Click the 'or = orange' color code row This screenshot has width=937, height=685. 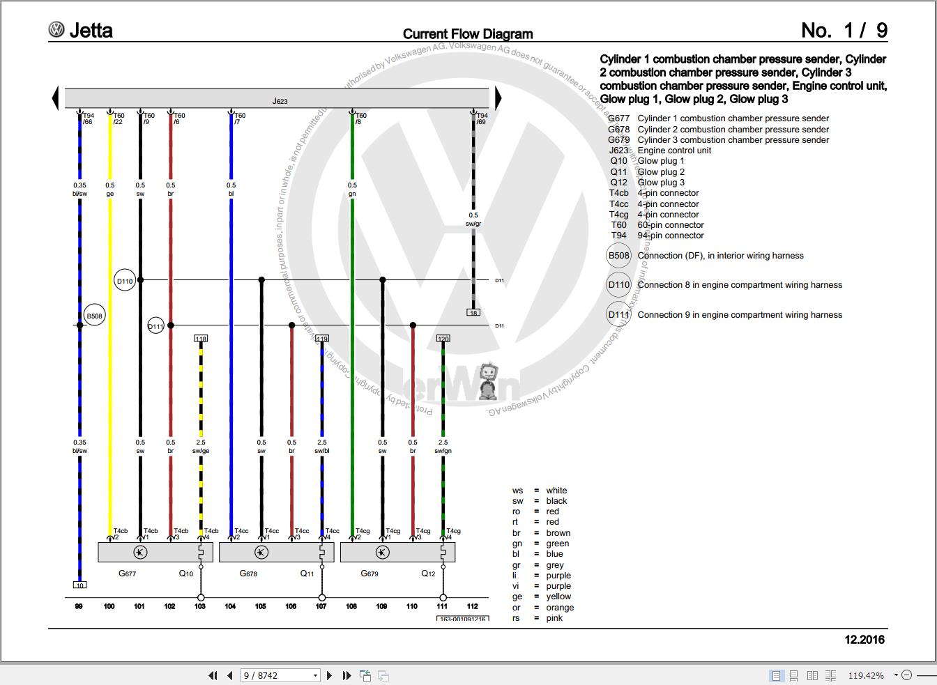(543, 608)
